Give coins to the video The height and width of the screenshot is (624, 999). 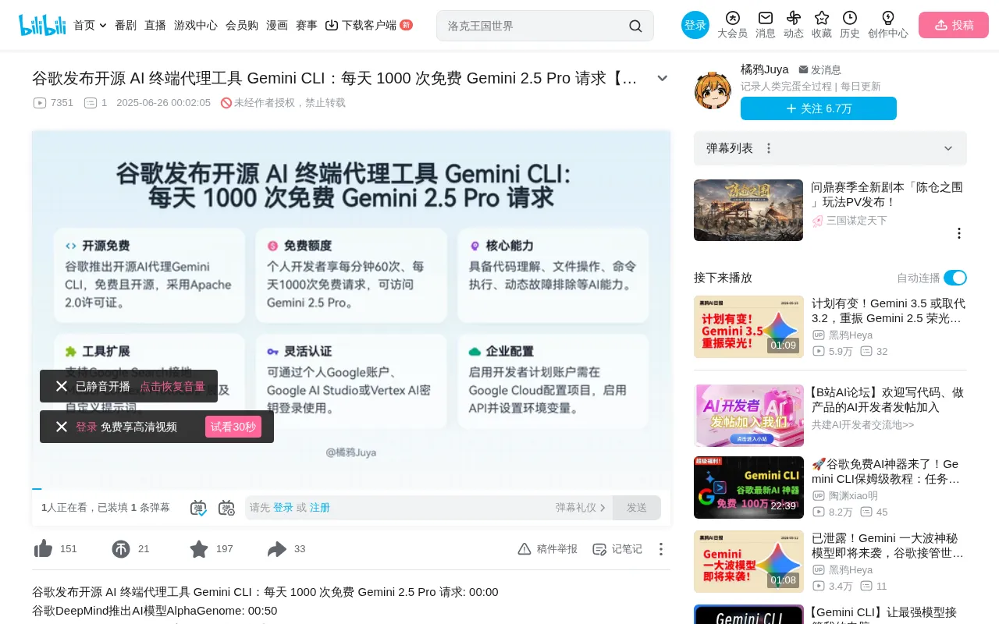click(121, 549)
